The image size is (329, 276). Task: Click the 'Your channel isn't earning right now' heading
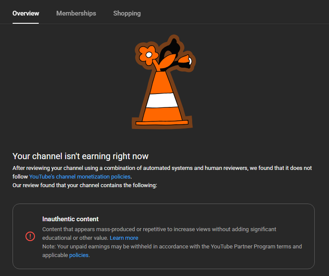80,157
